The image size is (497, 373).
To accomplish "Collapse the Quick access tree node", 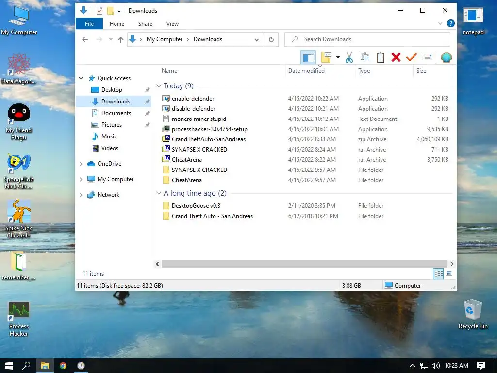I will [x=81, y=78].
